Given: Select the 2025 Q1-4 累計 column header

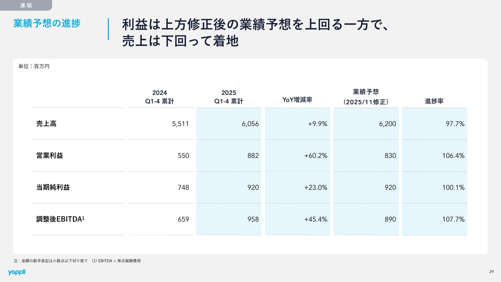Looking at the screenshot, I should 229,97.
